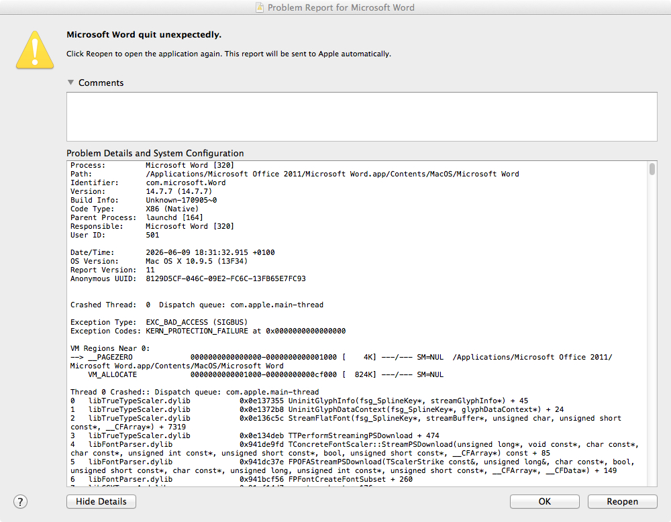Click the 'launchd [164]' parent process

click(x=174, y=217)
